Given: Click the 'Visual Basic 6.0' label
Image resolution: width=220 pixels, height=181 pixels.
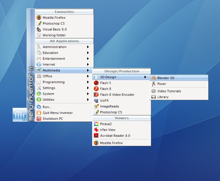Looking at the screenshot, I should pyautogui.click(x=55, y=29).
